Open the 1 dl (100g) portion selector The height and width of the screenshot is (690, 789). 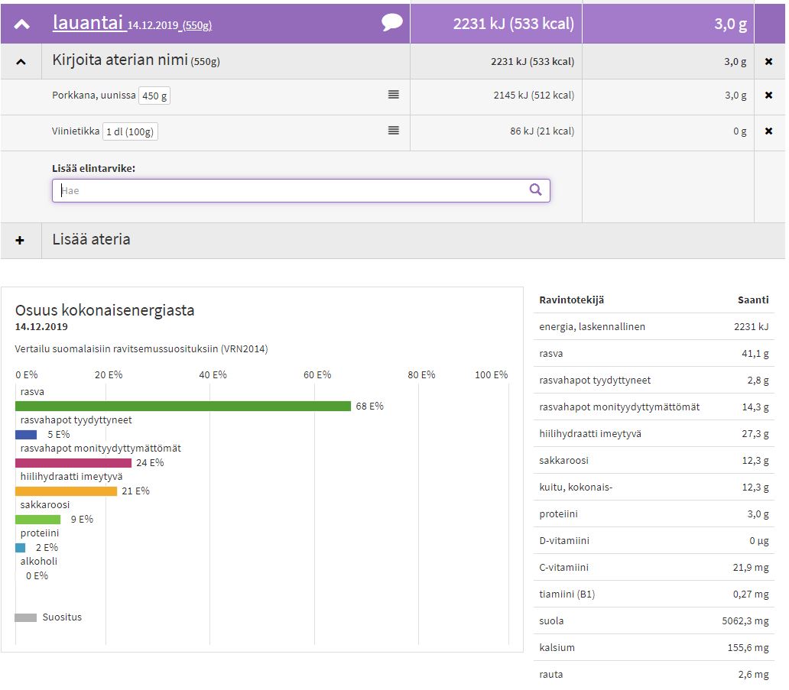click(x=130, y=131)
